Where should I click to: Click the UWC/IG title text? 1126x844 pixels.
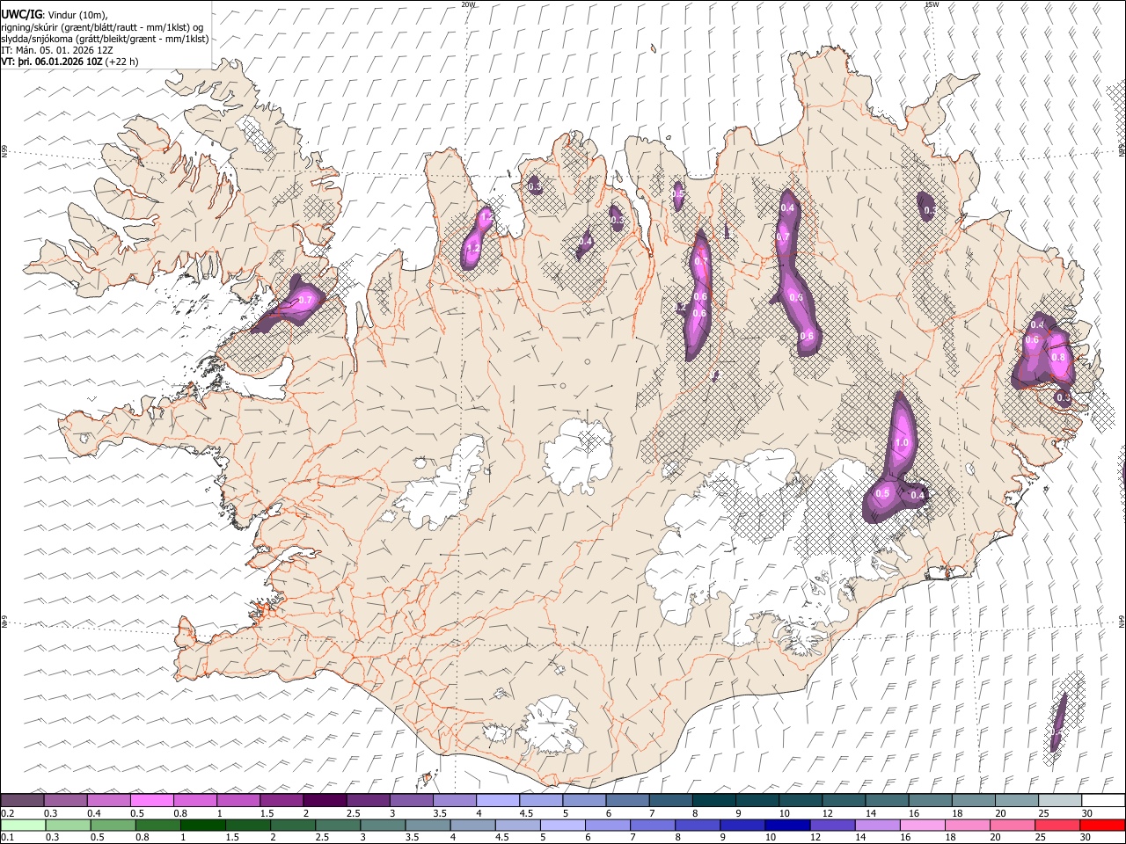[20, 15]
